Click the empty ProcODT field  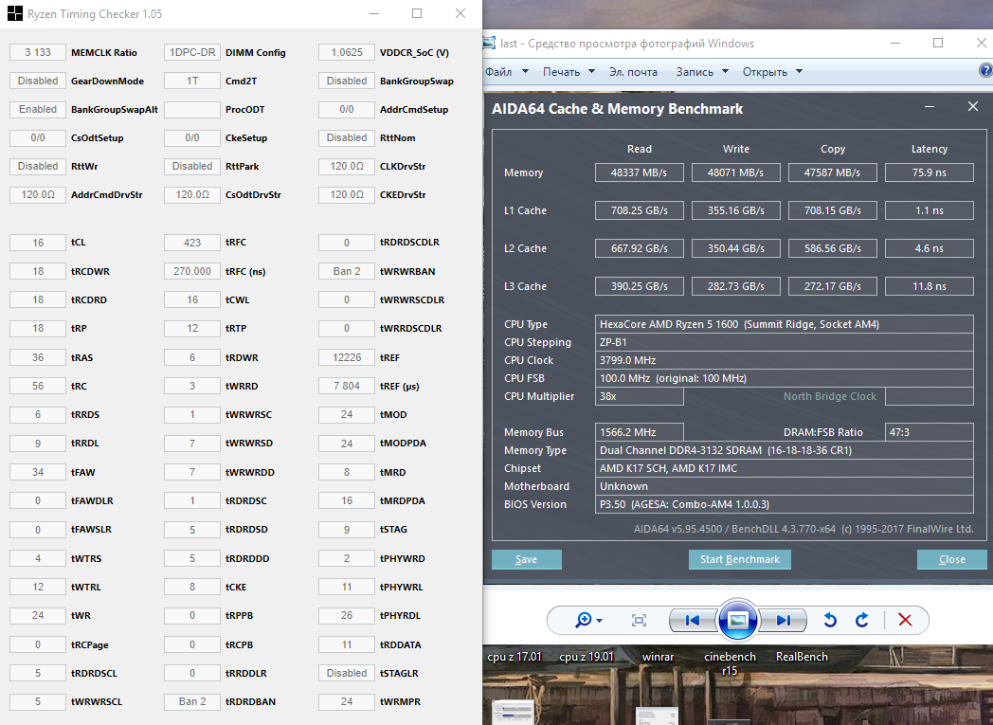pos(192,110)
